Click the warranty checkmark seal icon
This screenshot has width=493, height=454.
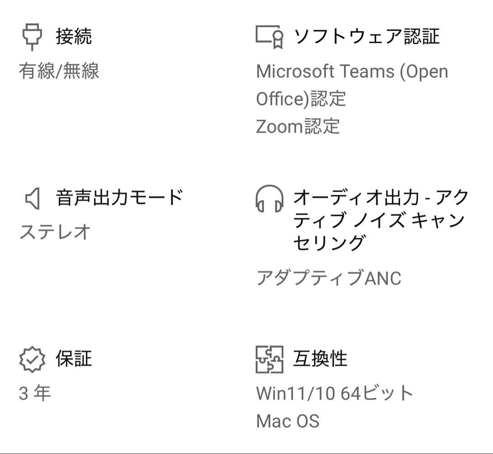tap(32, 359)
